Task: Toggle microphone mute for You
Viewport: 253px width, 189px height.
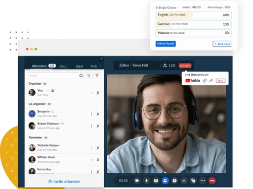Action: coord(98,93)
